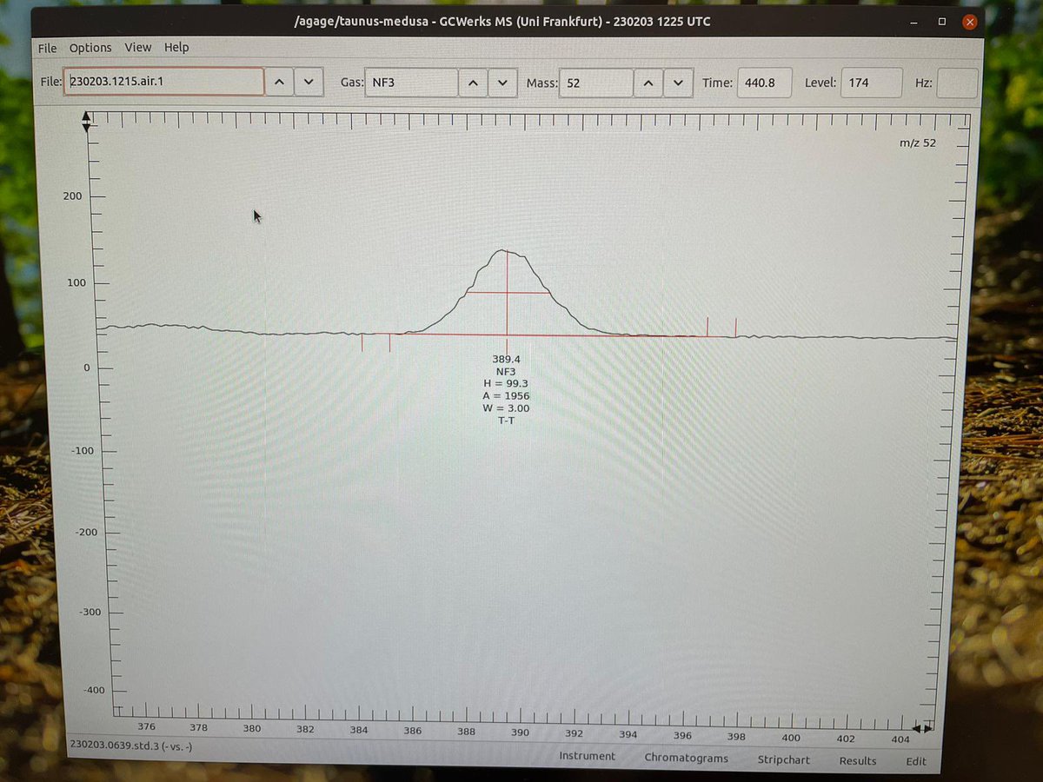Click the peak area text A = 1956
This screenshot has height=782, width=1043.
coord(506,395)
